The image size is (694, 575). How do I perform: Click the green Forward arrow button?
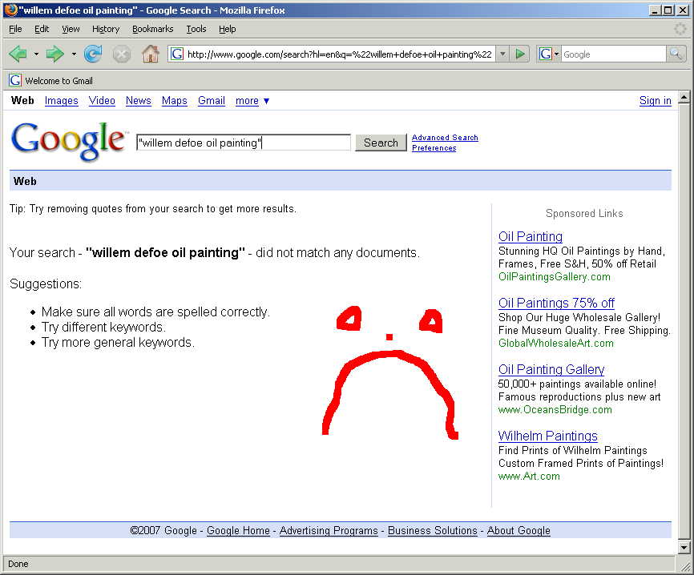click(x=54, y=54)
